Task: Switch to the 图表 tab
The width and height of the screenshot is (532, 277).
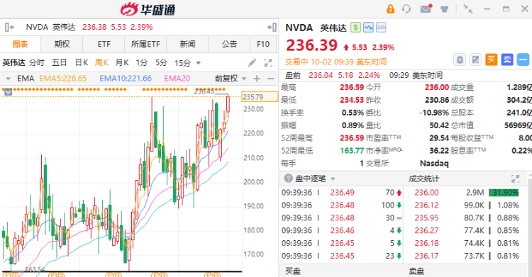Action: 20,44
